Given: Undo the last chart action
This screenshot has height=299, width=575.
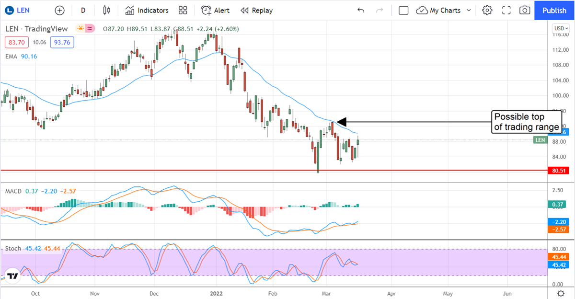Looking at the screenshot, I should pos(361,10).
